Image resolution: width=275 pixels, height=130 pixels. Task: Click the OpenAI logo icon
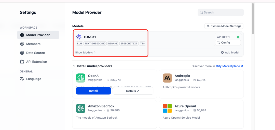click(81, 78)
